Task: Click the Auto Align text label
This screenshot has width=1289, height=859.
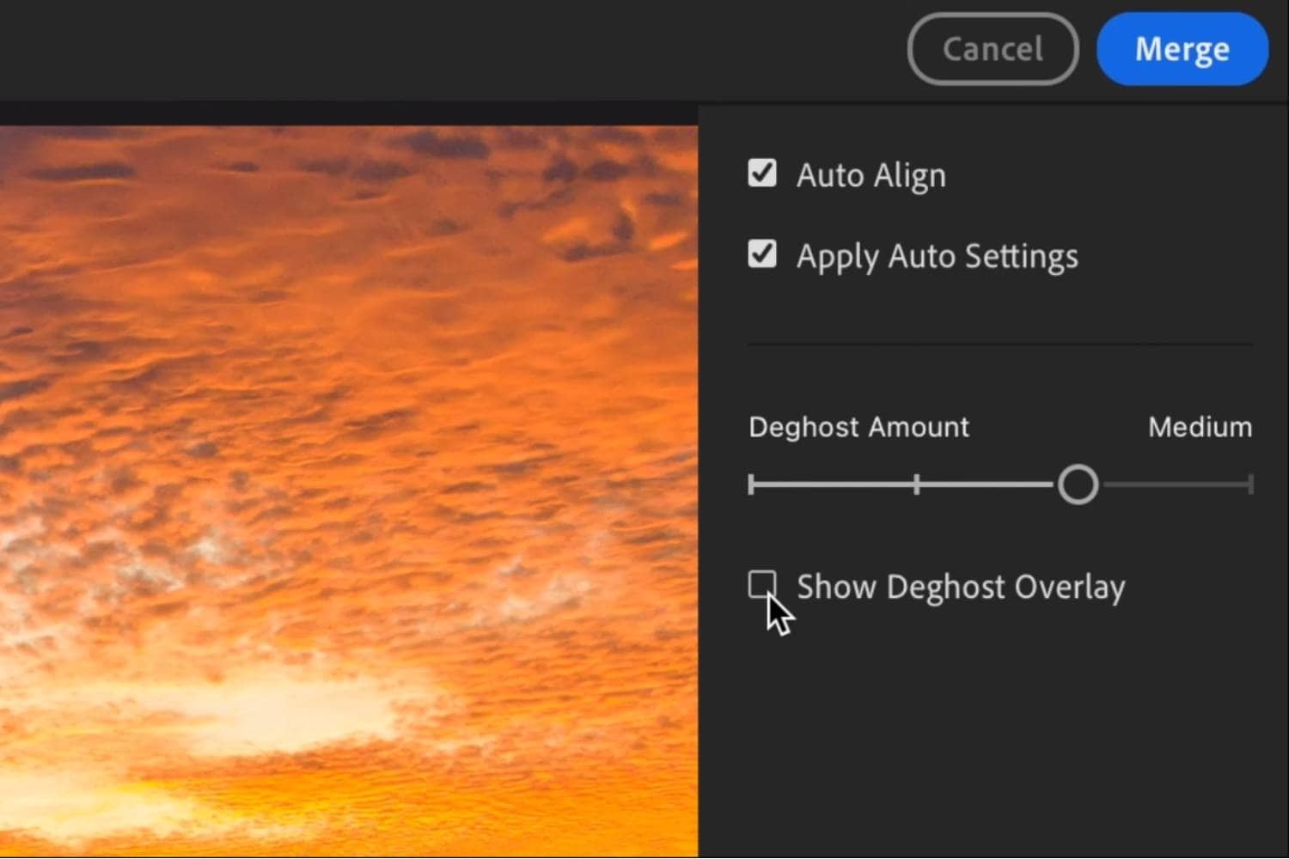Action: pyautogui.click(x=871, y=174)
